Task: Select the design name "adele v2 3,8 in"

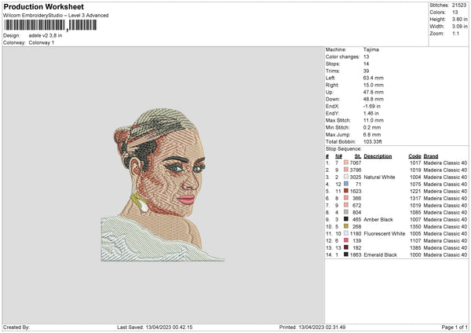Action: (46, 35)
